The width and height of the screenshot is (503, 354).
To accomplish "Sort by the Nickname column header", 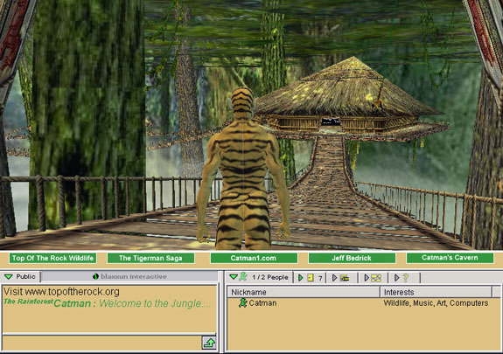I will (x=304, y=292).
